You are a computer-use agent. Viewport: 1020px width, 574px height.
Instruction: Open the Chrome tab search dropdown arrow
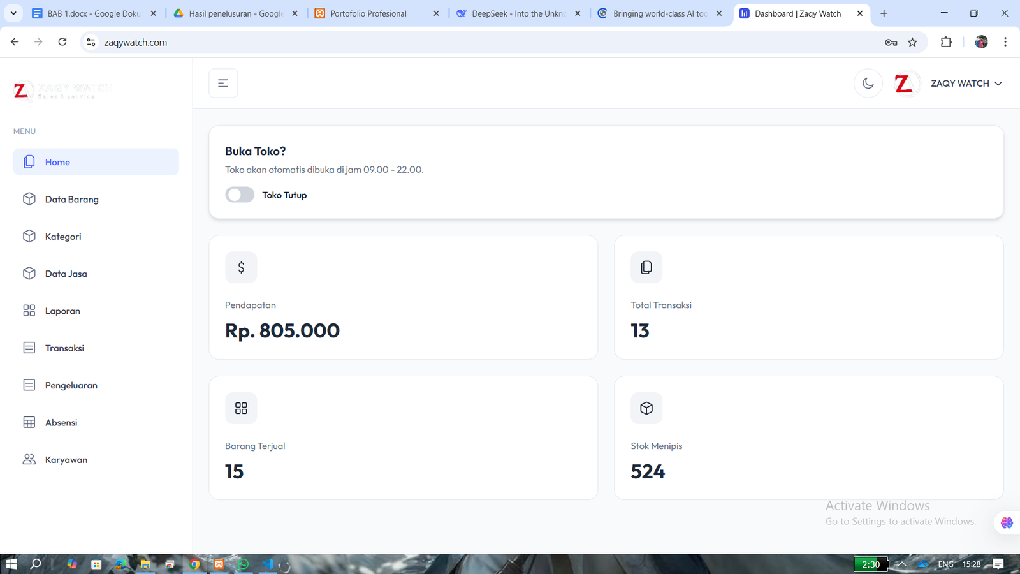tap(13, 13)
